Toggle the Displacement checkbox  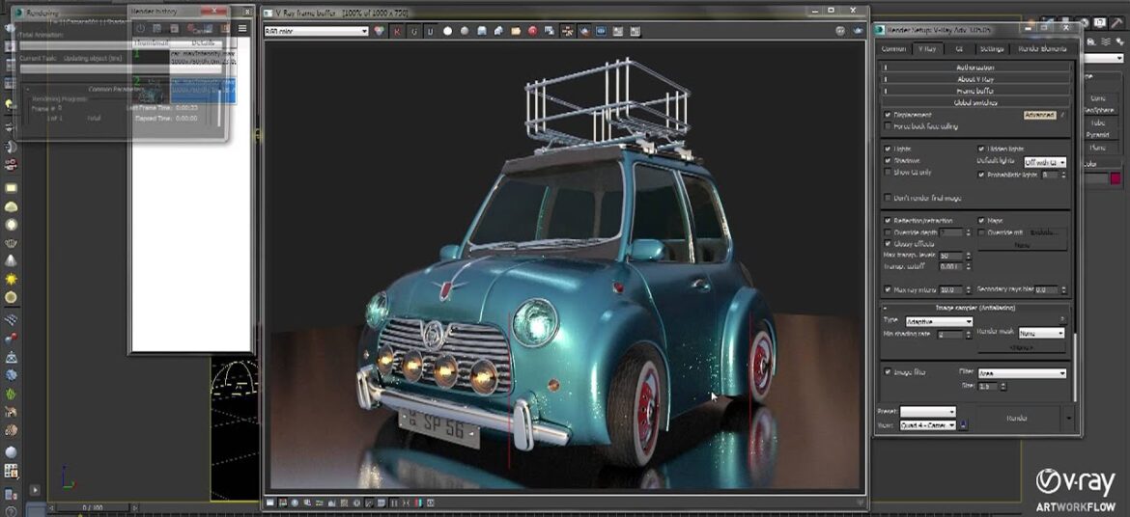pyautogui.click(x=888, y=115)
